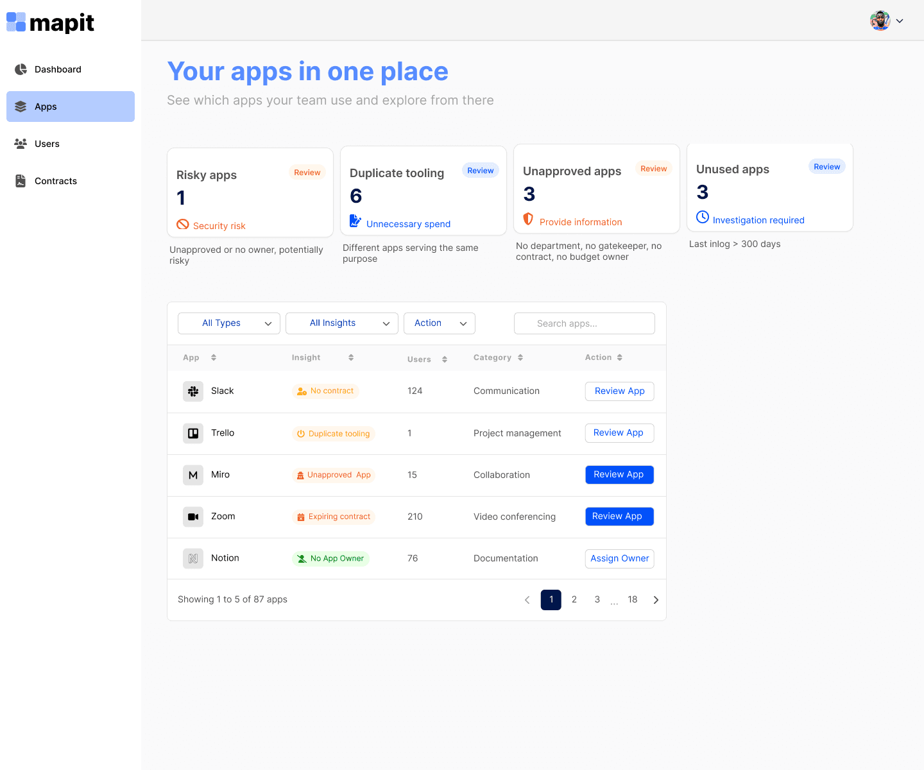The image size is (924, 770).
Task: Click the Notion app icon
Action: pyautogui.click(x=193, y=559)
